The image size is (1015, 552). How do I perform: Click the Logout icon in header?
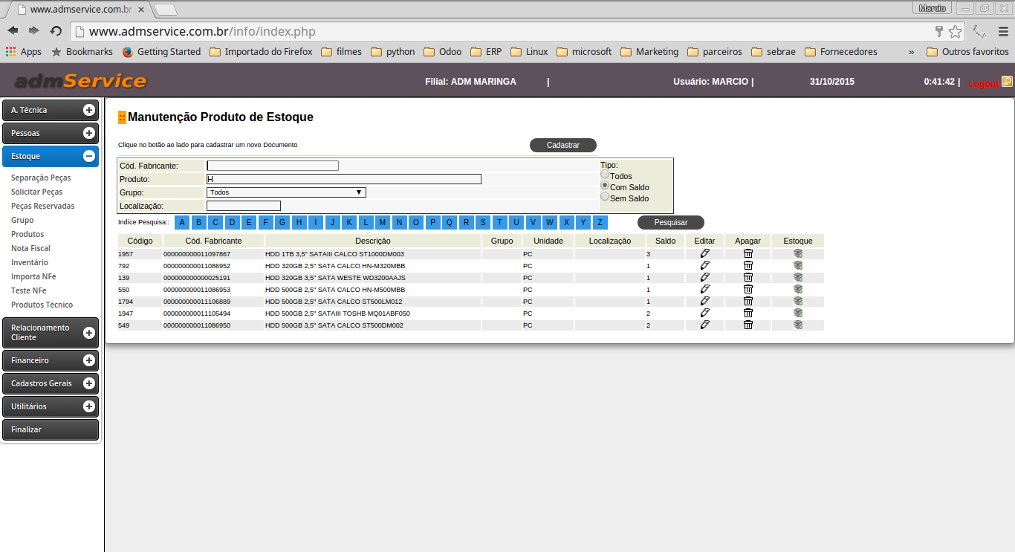1007,82
